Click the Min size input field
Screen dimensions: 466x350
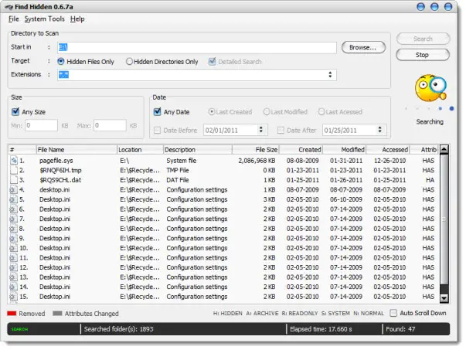(41, 125)
